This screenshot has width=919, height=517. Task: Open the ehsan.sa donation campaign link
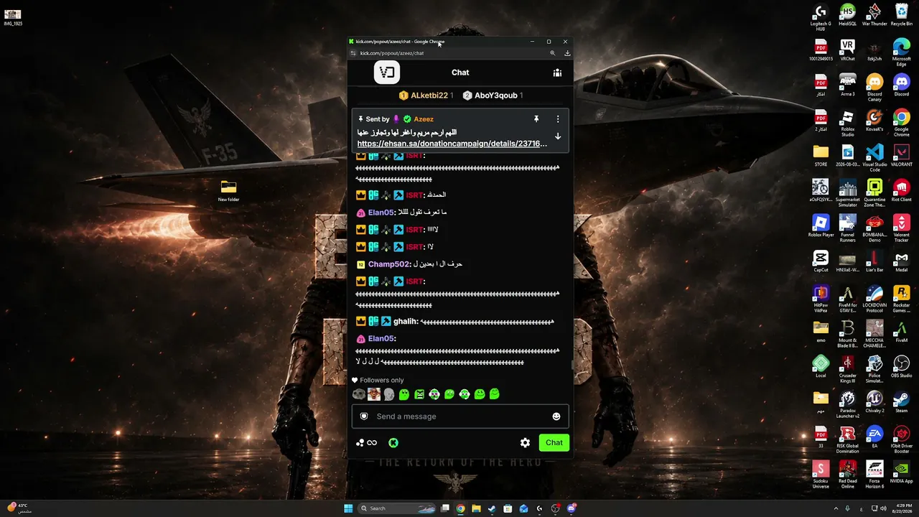(x=452, y=144)
